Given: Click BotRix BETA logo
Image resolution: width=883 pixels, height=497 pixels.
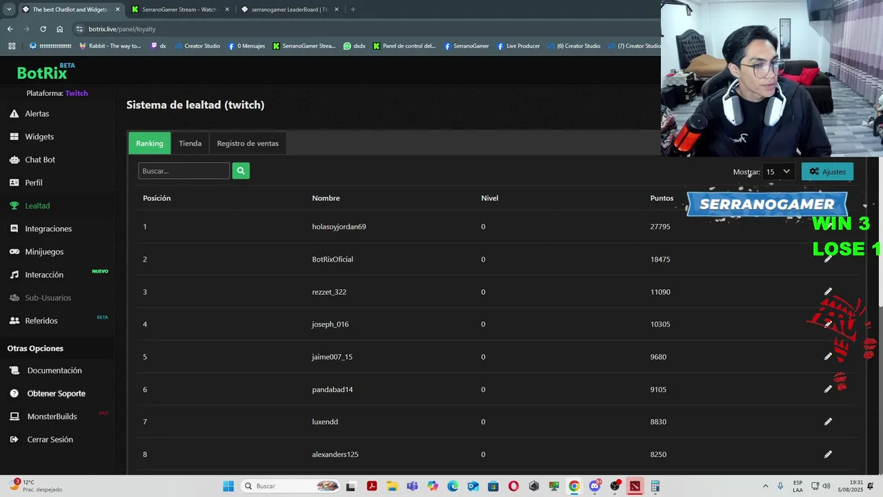Looking at the screenshot, I should pyautogui.click(x=46, y=72).
